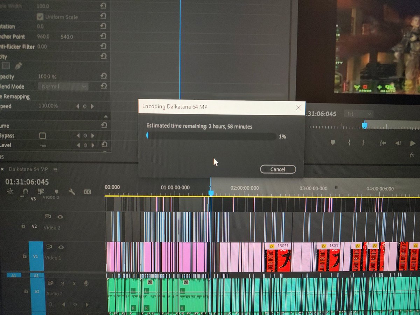Go to next Level keyframe
This screenshot has width=420, height=315.
coord(92,145)
